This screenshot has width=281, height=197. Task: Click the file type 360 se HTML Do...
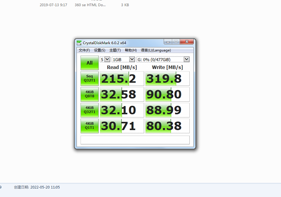(90, 5)
